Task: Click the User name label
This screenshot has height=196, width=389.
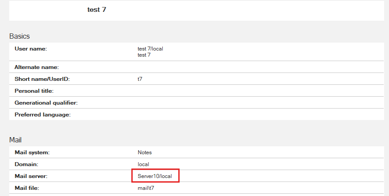Action: 31,49
